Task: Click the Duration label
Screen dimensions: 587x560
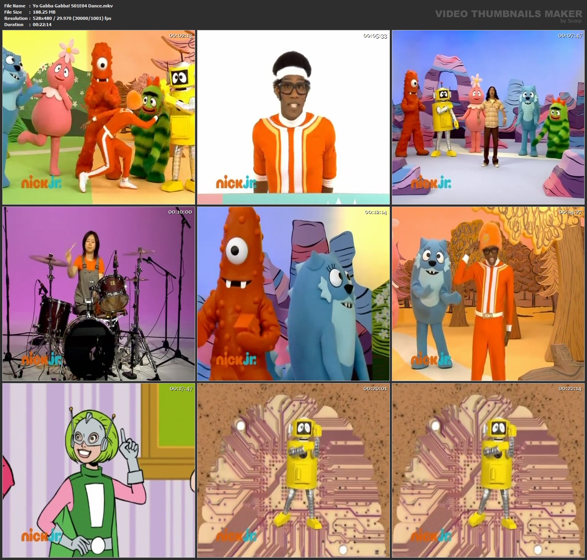Action: pos(14,25)
